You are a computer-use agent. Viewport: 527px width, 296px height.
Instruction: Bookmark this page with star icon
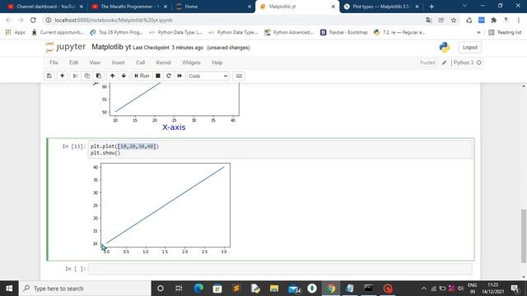pos(454,20)
